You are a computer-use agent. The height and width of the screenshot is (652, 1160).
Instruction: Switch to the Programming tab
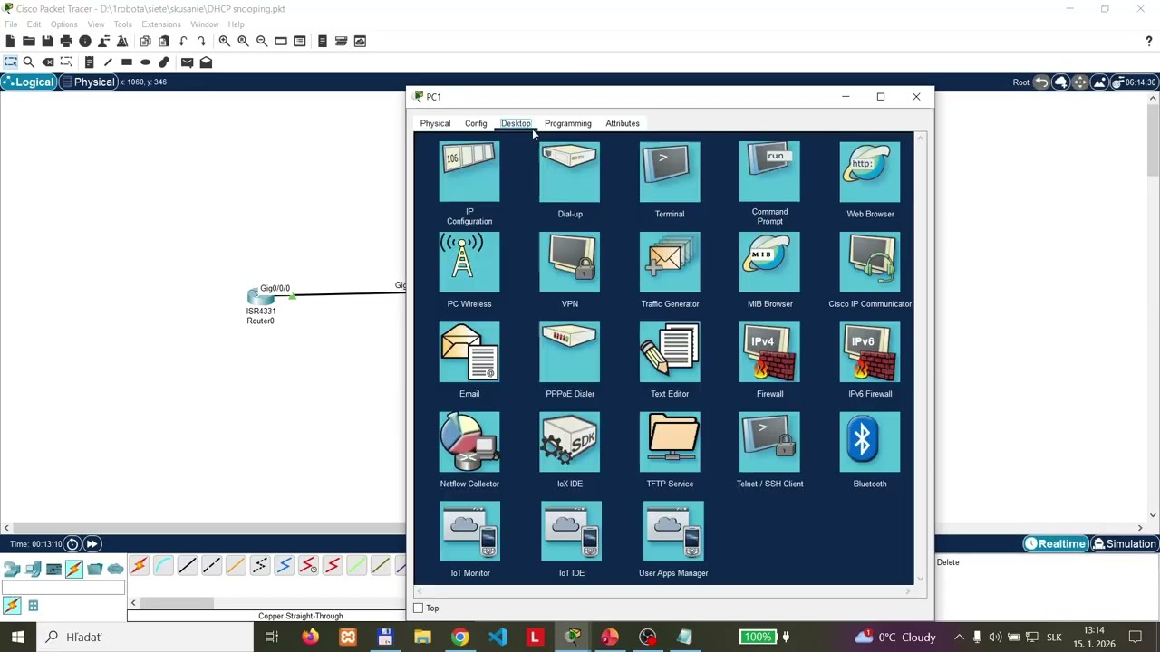[567, 123]
